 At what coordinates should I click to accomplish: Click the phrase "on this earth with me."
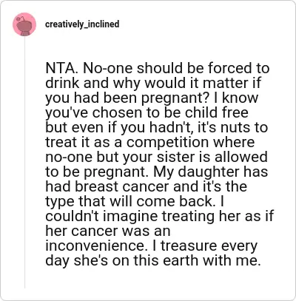click(x=186, y=260)
